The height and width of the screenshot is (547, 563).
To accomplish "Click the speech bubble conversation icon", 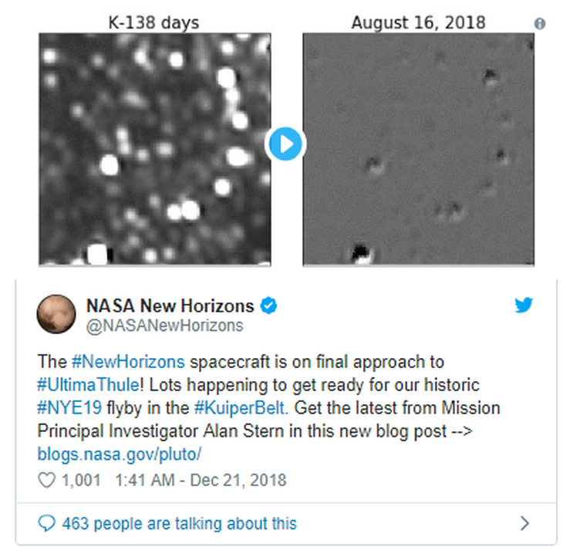I will (x=47, y=523).
